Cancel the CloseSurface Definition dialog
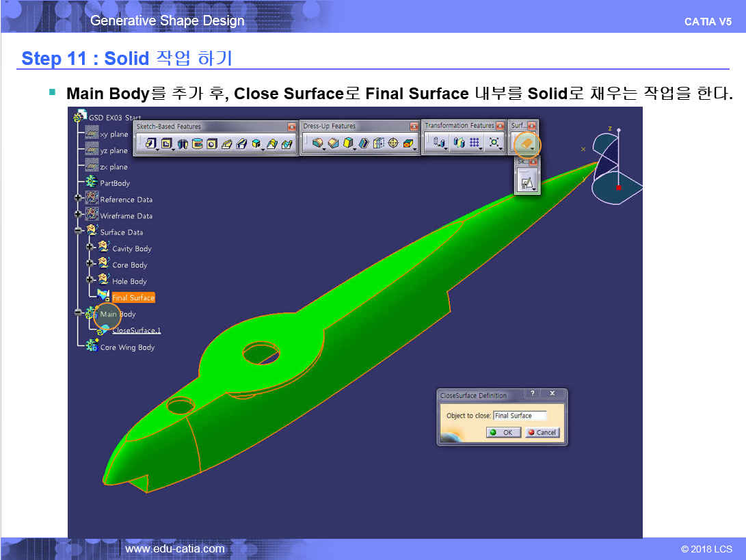Viewport: 746px width, 560px height. (543, 433)
